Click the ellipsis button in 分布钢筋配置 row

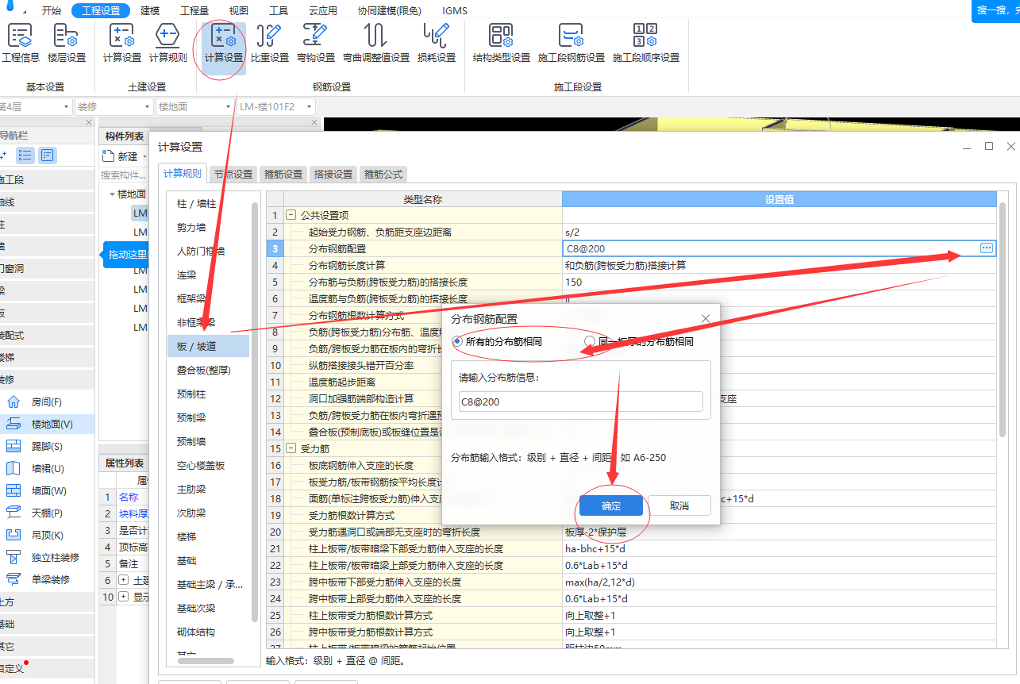point(986,248)
